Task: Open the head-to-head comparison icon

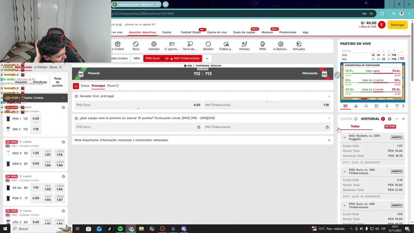Action: click(366, 106)
